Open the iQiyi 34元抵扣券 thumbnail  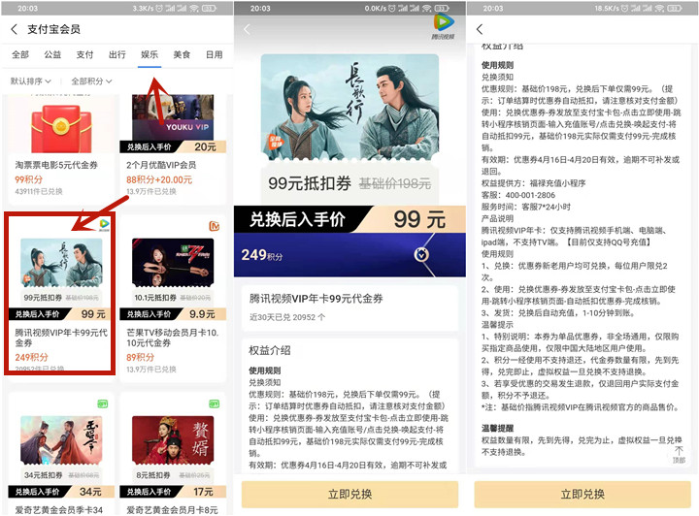[61, 440]
